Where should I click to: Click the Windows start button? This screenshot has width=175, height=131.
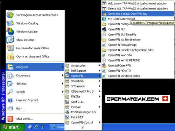[12, 127]
